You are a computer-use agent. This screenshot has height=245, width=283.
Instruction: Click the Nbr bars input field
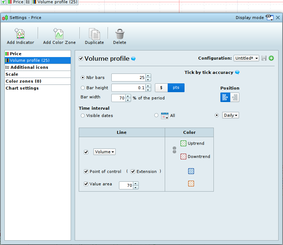coord(129,78)
